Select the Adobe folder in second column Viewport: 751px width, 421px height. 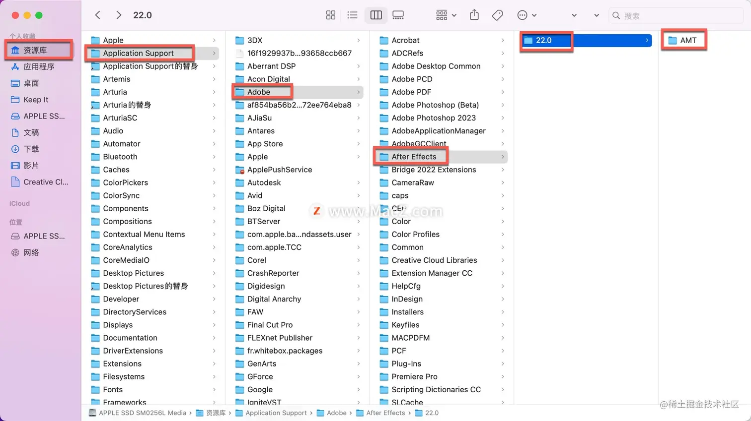(x=258, y=92)
